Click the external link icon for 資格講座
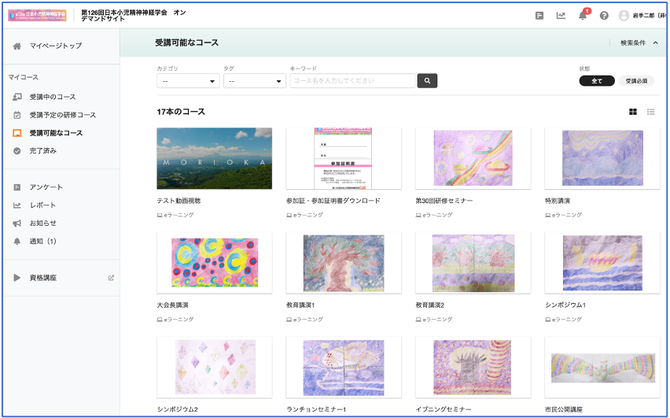 (111, 278)
